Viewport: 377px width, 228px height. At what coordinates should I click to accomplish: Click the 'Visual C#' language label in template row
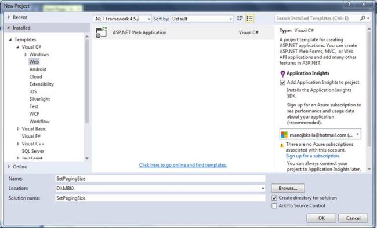click(x=249, y=32)
